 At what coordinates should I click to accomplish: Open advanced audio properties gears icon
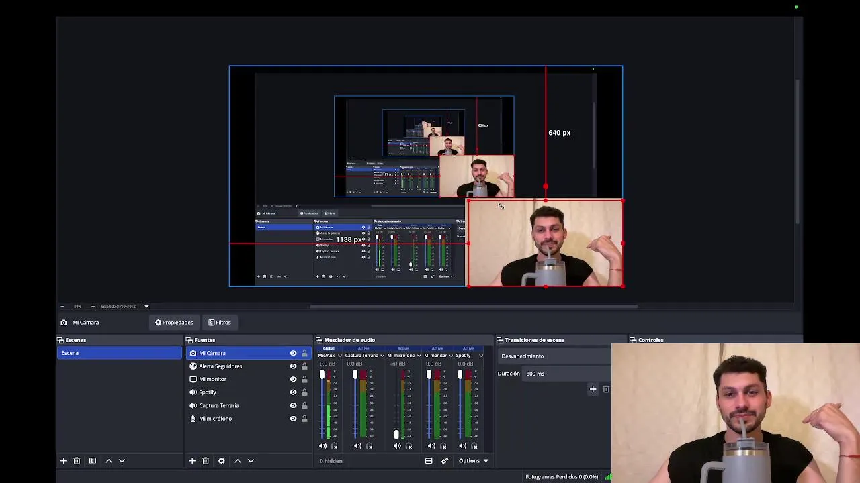444,461
